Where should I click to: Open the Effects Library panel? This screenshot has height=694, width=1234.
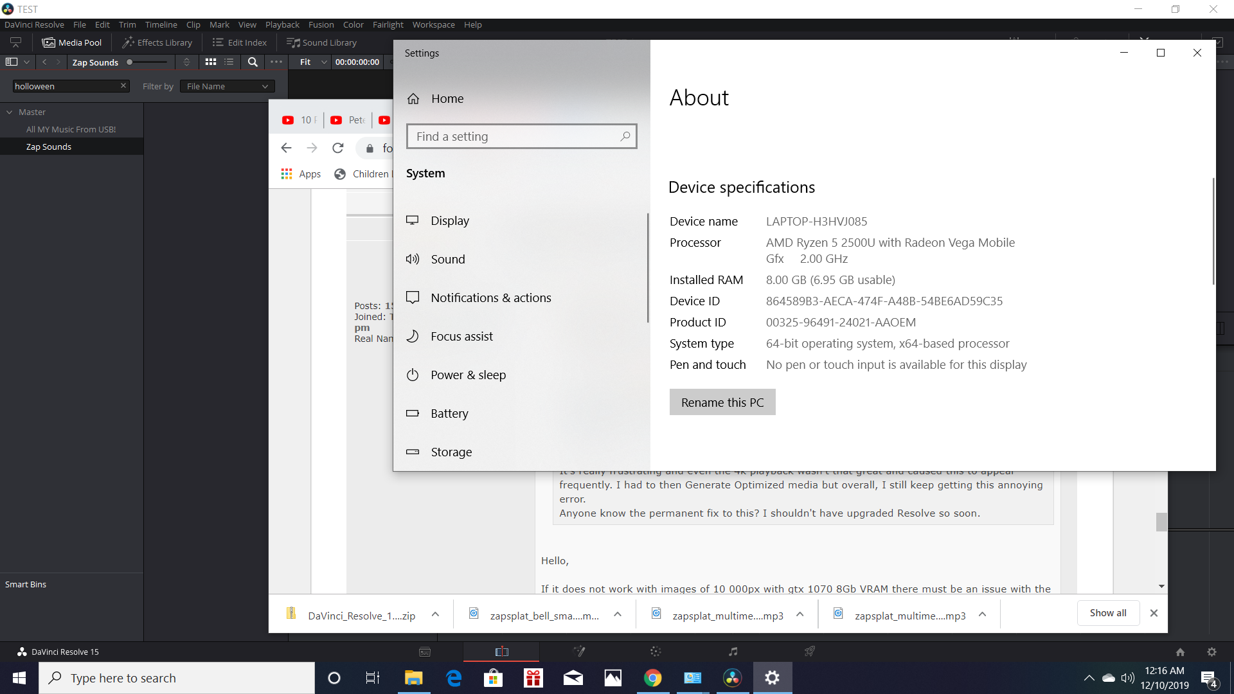(157, 42)
